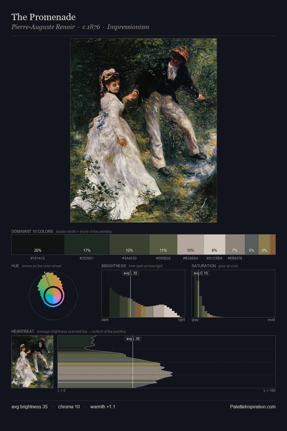Click the 20% swatch #101412

38,245
